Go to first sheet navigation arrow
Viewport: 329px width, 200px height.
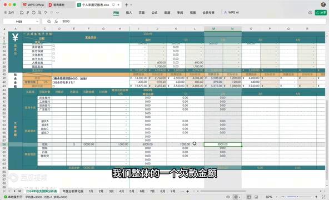click(x=4, y=191)
